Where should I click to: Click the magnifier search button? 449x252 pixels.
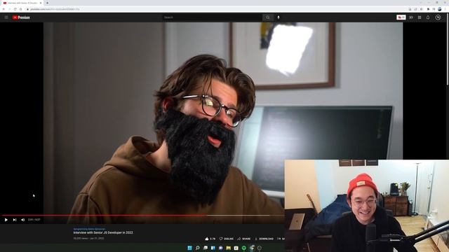[x=268, y=17]
